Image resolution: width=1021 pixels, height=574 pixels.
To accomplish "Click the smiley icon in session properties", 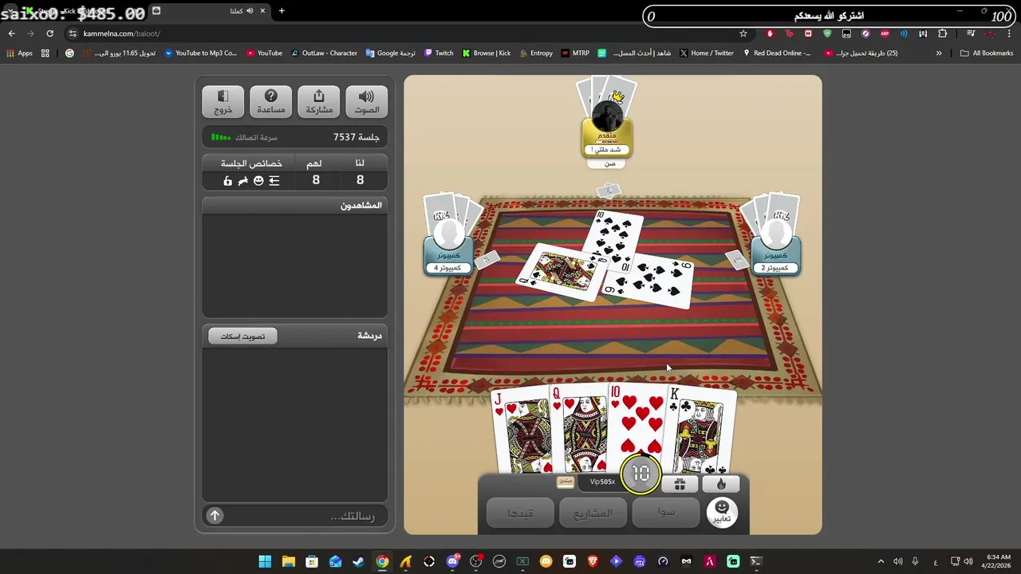I will click(x=258, y=181).
